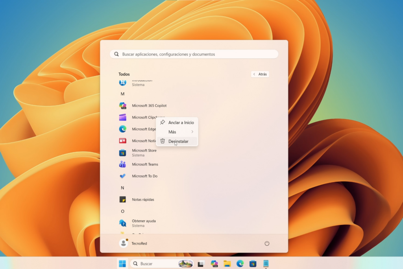Launch Microsoft Clipchamp

tap(142, 117)
